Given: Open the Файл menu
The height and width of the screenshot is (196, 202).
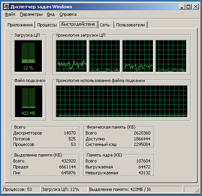Looking at the screenshot, I should 10,14.
